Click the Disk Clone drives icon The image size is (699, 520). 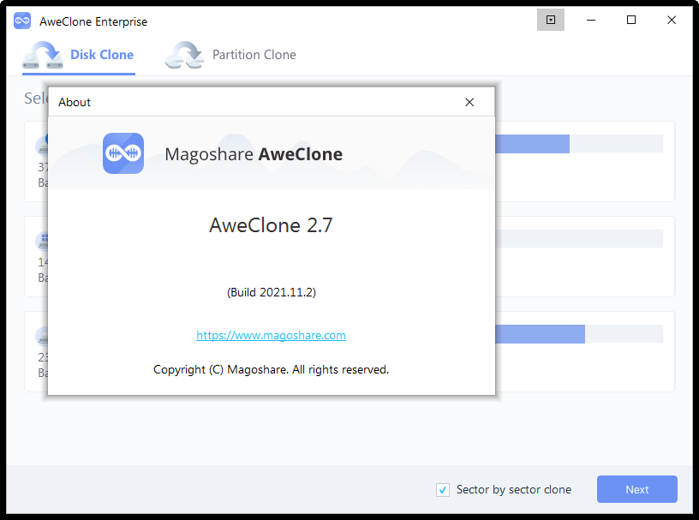click(43, 55)
